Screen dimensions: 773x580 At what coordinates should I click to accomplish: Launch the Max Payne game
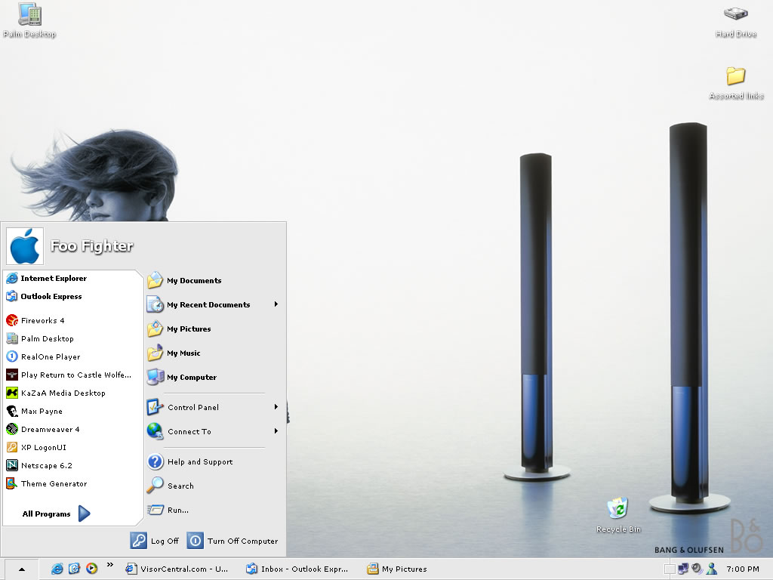[42, 412]
